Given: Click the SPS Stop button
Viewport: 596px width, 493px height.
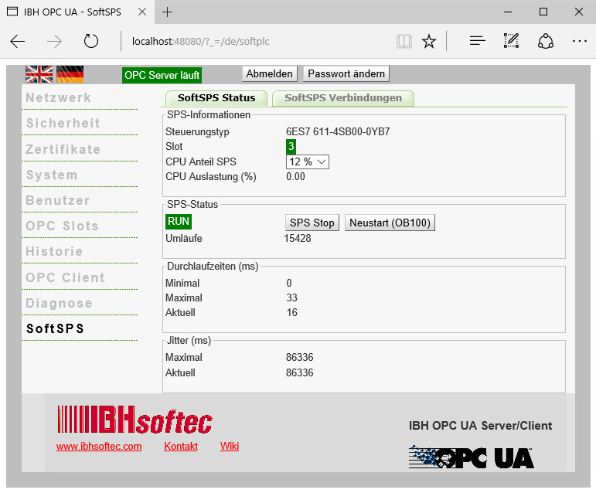Looking at the screenshot, I should [312, 223].
